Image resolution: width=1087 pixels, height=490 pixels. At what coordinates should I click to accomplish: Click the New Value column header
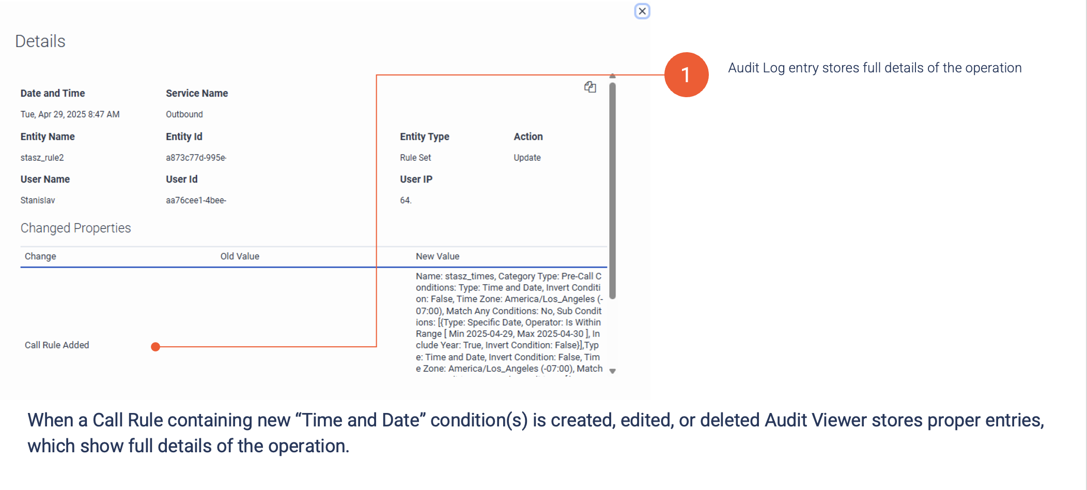(x=437, y=256)
